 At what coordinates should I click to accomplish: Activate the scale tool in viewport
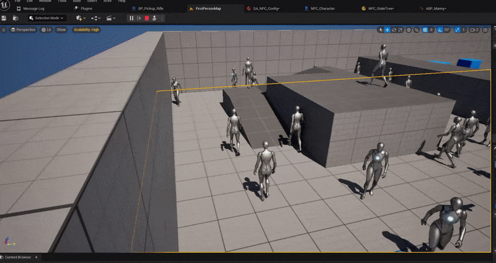401,30
